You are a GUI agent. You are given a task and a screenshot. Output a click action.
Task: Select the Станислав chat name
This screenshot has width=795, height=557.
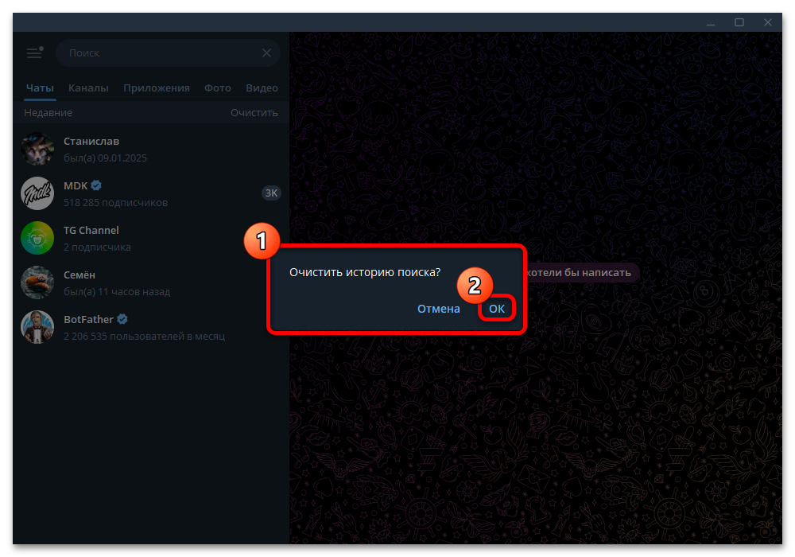tap(91, 141)
